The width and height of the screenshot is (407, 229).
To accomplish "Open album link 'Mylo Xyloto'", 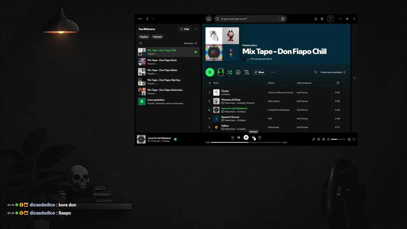I will (274, 101).
